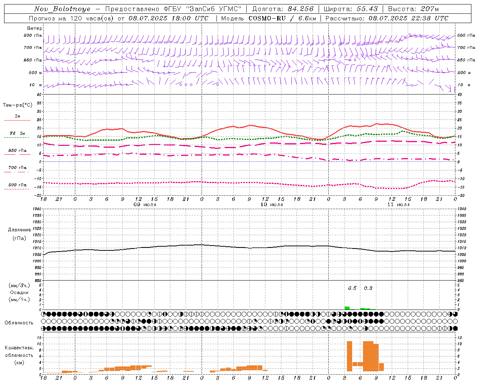477x381 pixels.
Task: Click the Модель COSMO-RU / 6.6км label
Action: click(x=269, y=18)
